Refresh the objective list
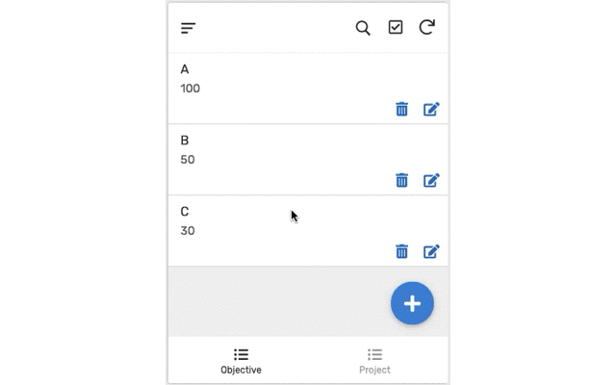 [x=426, y=27]
